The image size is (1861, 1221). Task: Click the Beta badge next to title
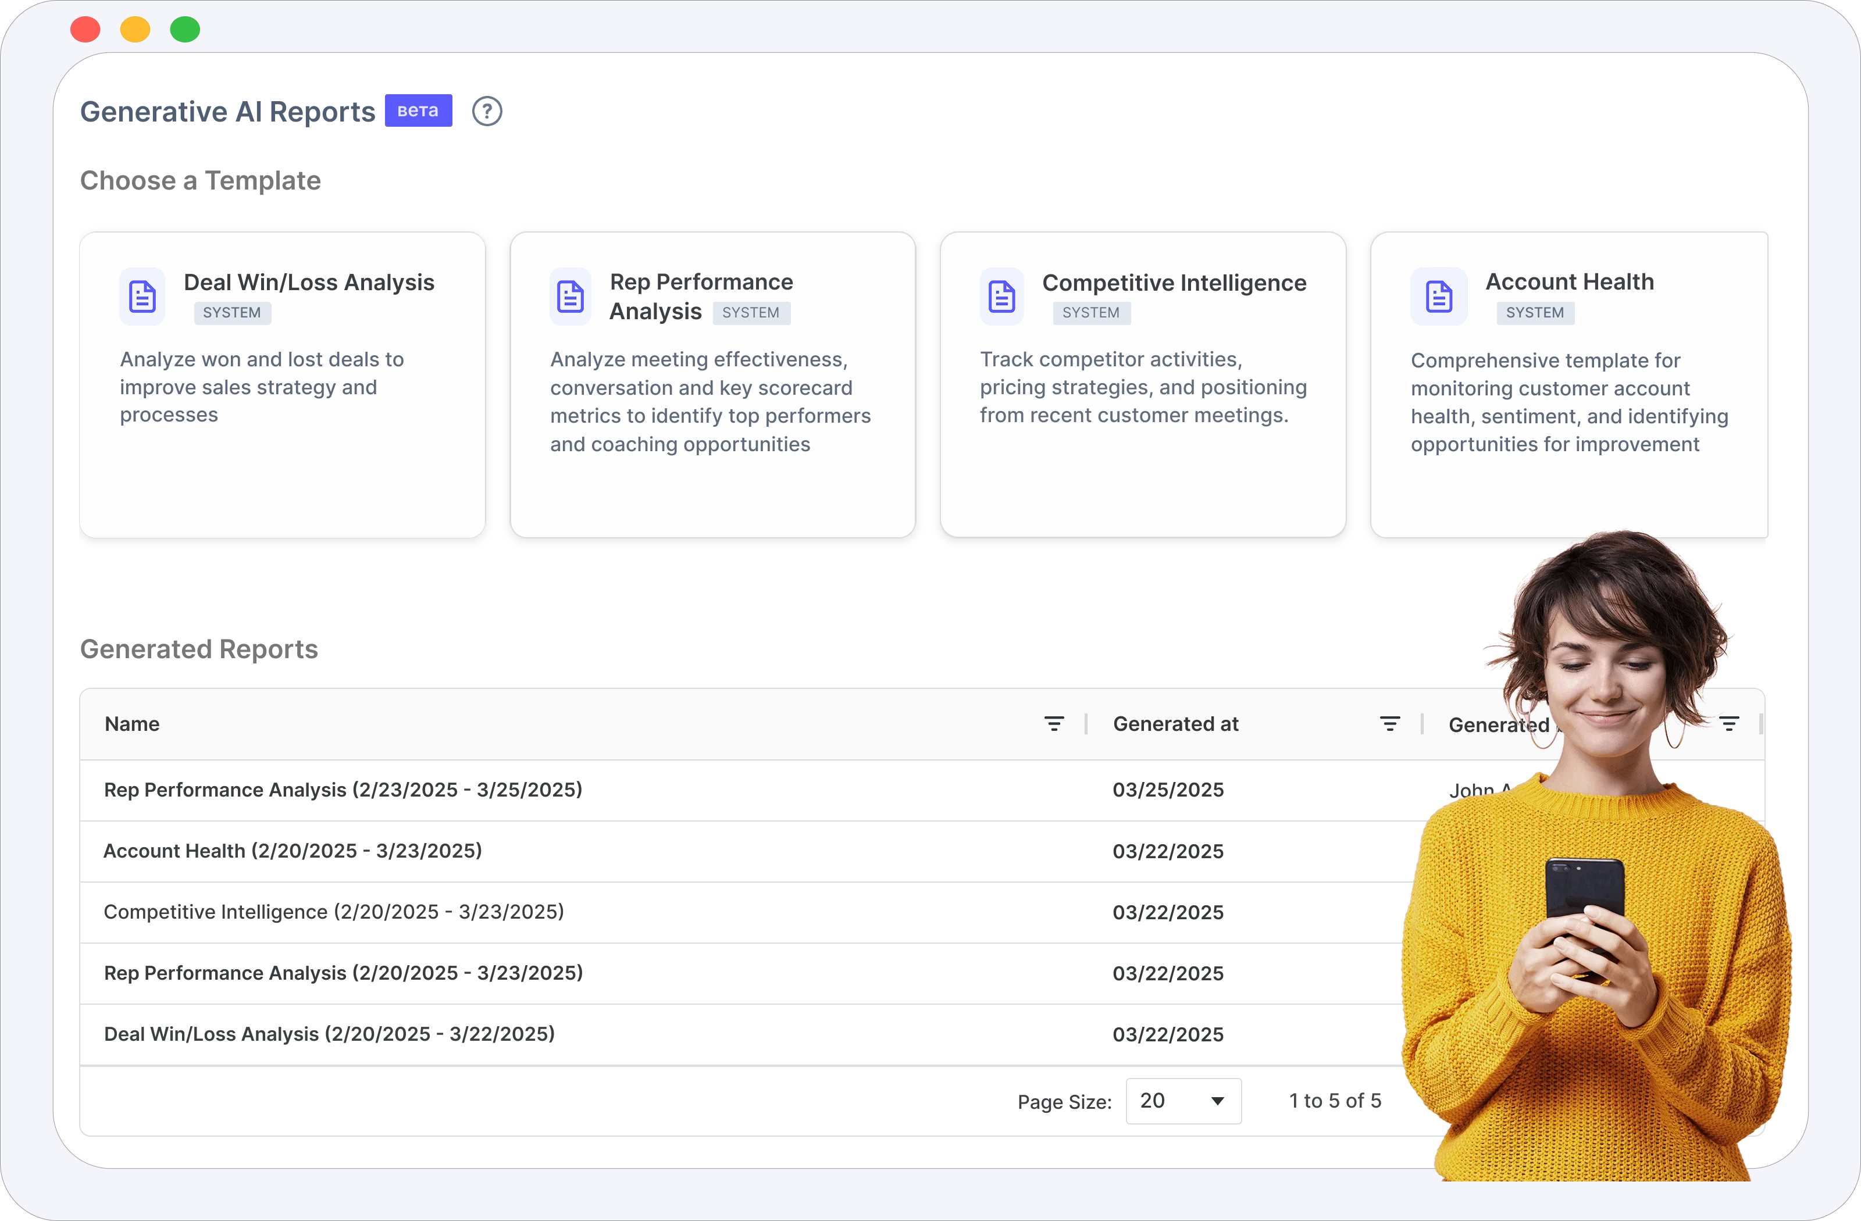pyautogui.click(x=418, y=111)
